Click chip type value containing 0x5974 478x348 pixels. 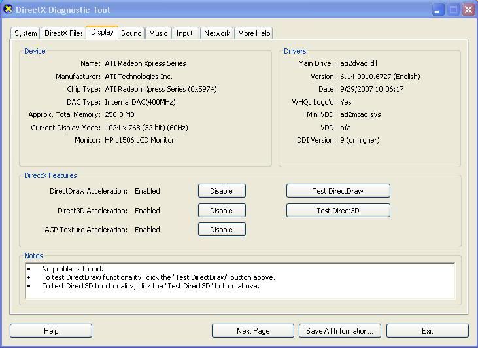tap(161, 89)
